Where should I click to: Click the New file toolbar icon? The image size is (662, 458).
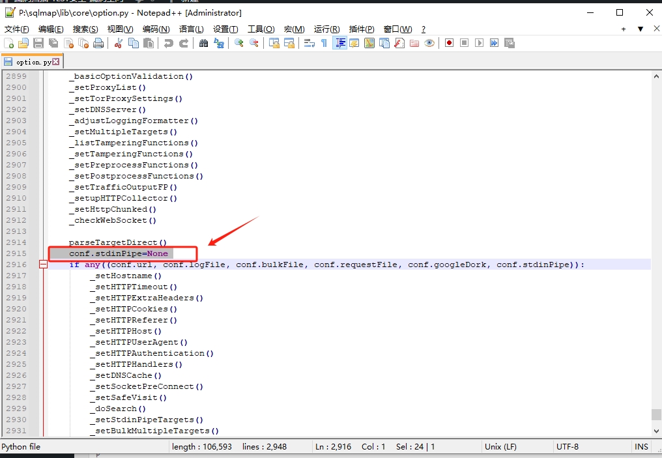[x=9, y=43]
